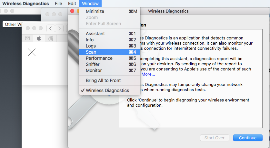Screen dimensions: 270x148
Task: Choose Sniffer from the Window menu
Action: tap(93, 64)
